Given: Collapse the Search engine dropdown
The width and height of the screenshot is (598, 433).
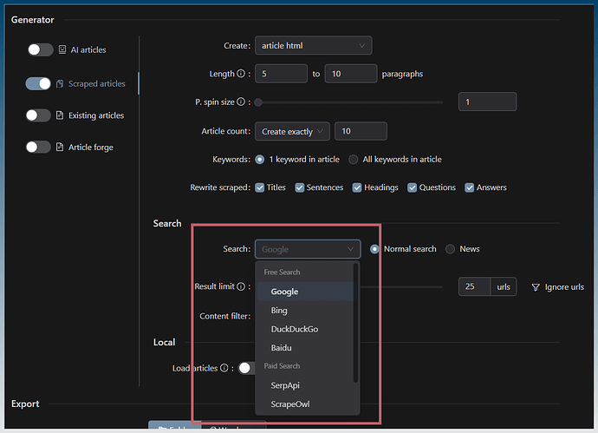Looking at the screenshot, I should (308, 249).
